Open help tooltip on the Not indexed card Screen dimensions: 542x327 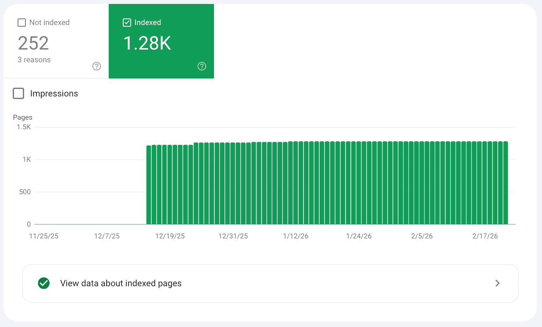coord(96,66)
